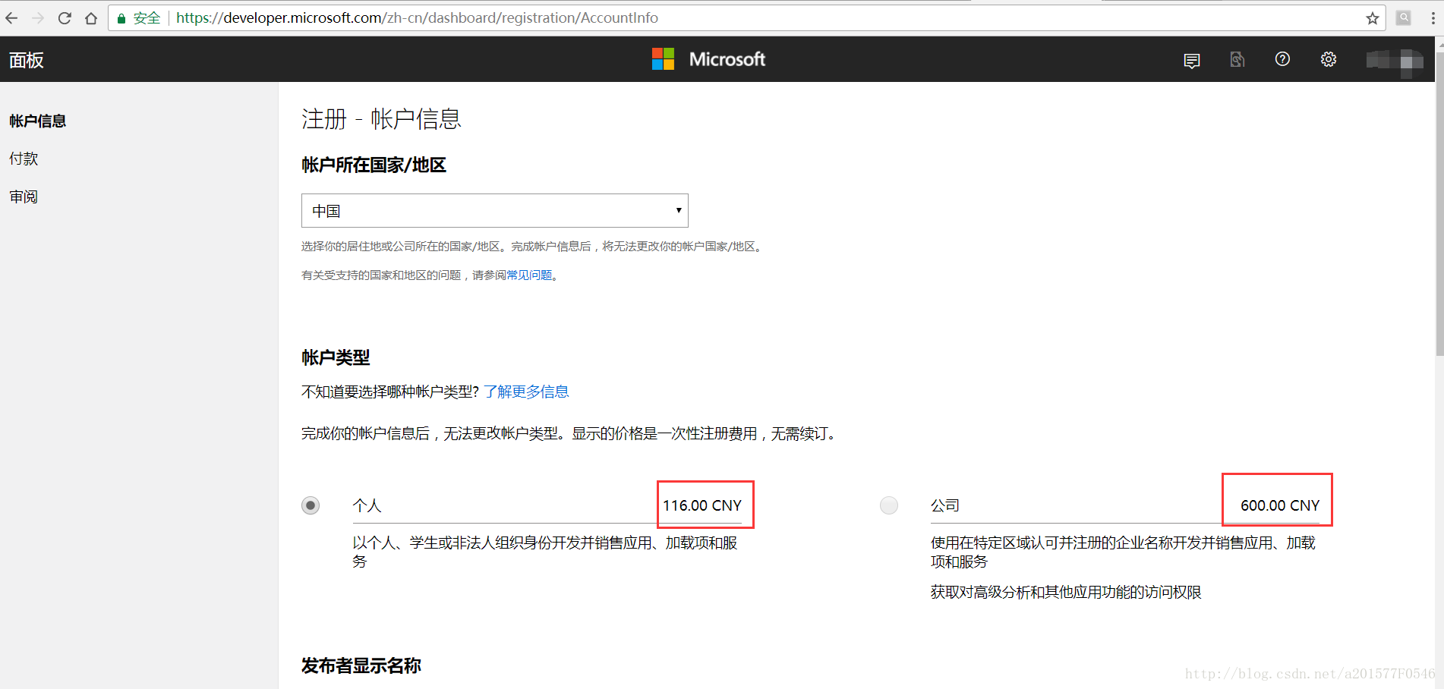This screenshot has width=1444, height=689.
Task: Click the Microsoft wordmark in header
Action: pos(727,59)
